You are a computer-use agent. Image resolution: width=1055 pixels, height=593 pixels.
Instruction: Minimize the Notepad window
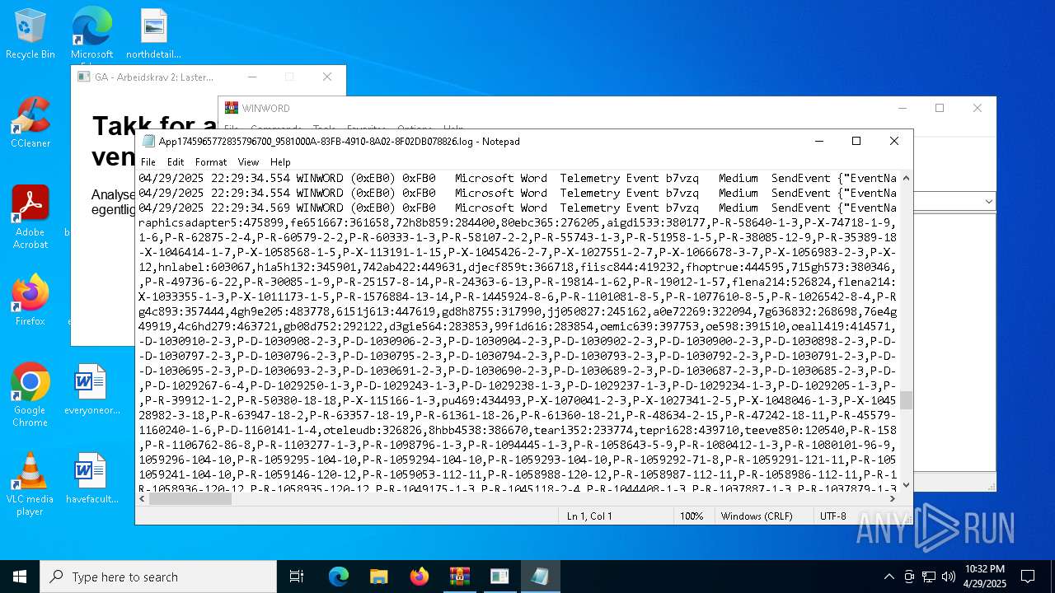pyautogui.click(x=818, y=141)
